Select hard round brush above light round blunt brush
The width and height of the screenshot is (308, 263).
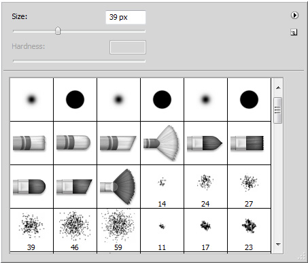(x=75, y=100)
